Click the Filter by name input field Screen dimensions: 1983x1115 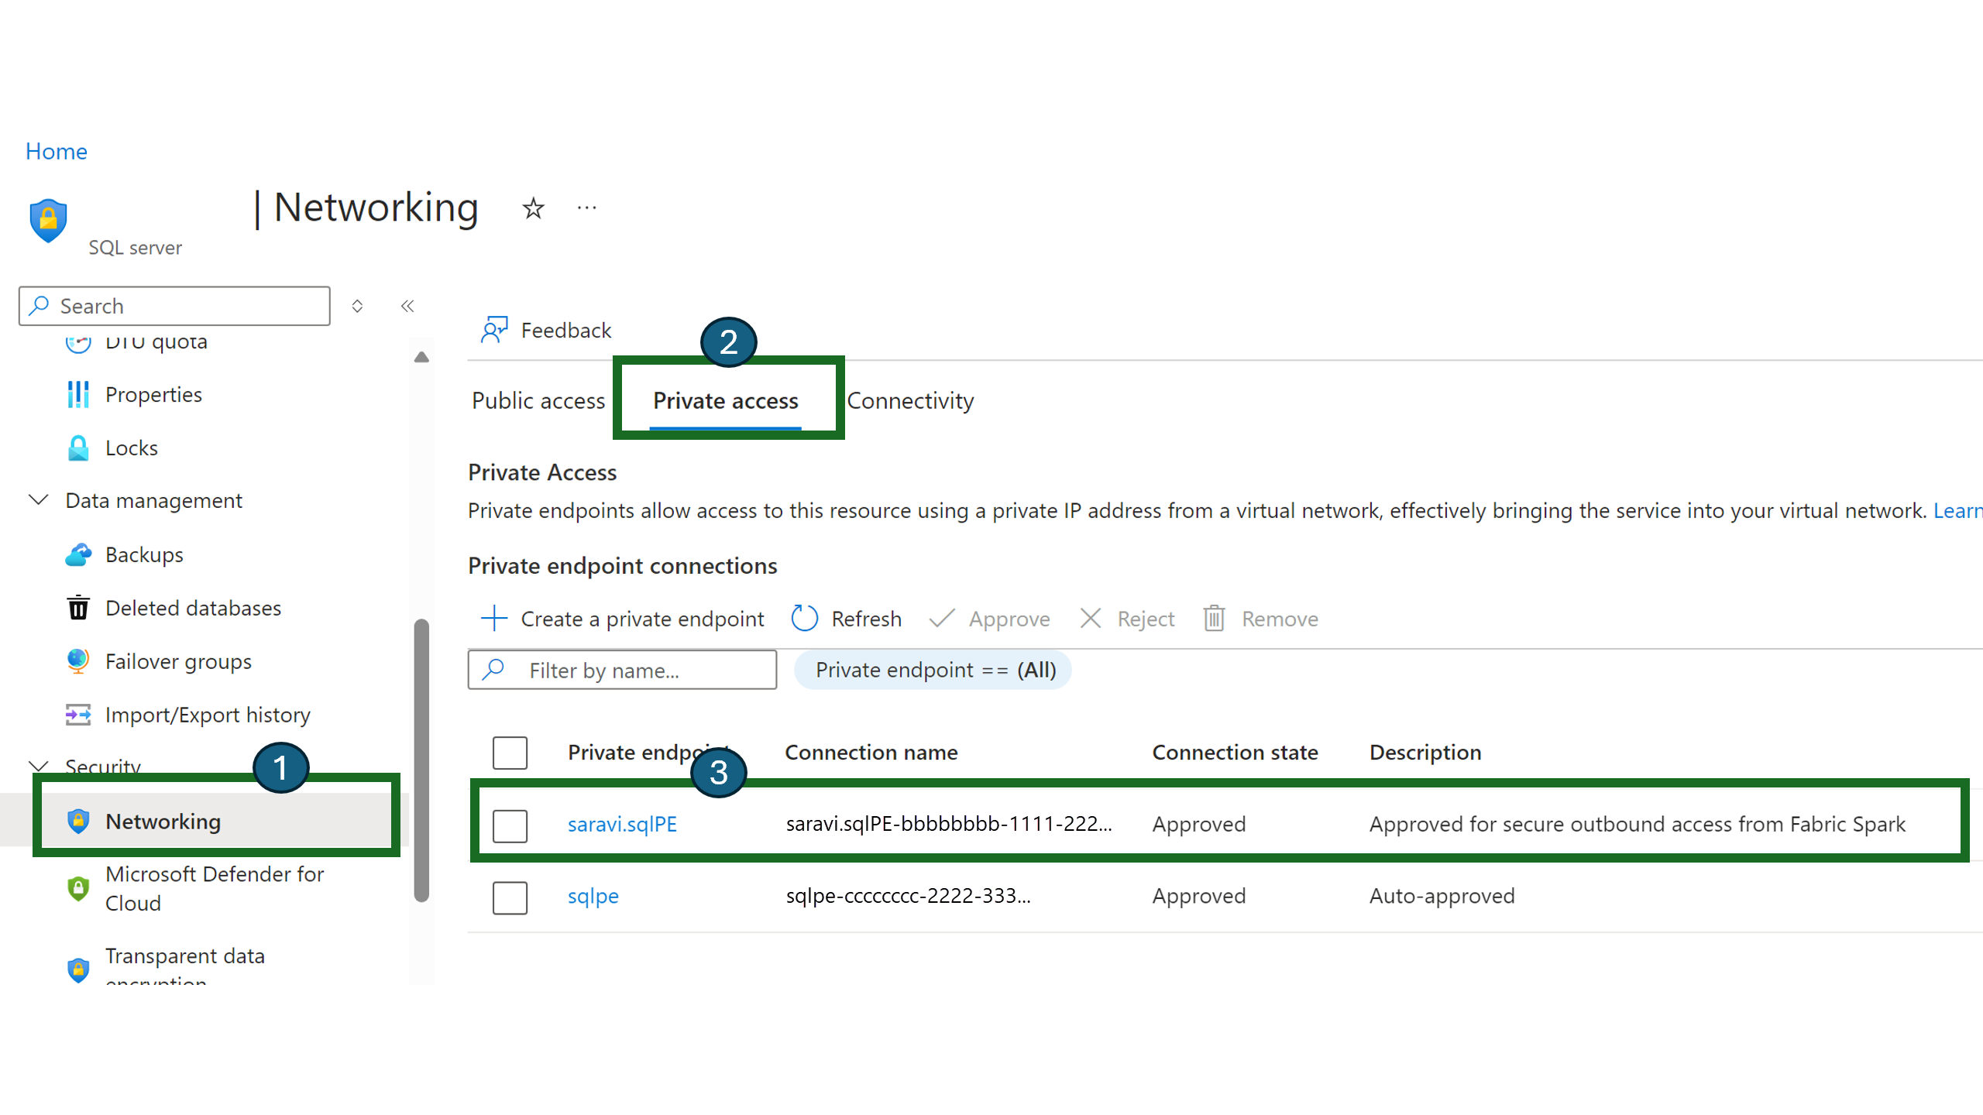(621, 670)
